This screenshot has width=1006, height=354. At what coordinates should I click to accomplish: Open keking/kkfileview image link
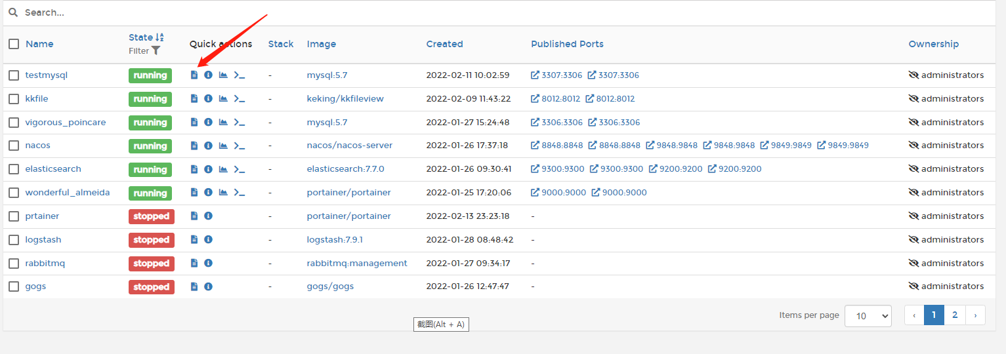pos(345,98)
